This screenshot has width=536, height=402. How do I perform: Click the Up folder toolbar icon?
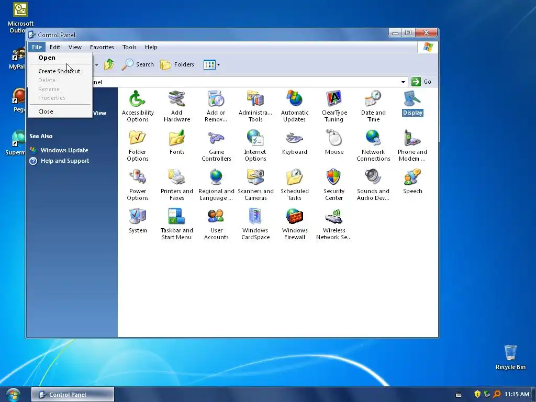(109, 64)
